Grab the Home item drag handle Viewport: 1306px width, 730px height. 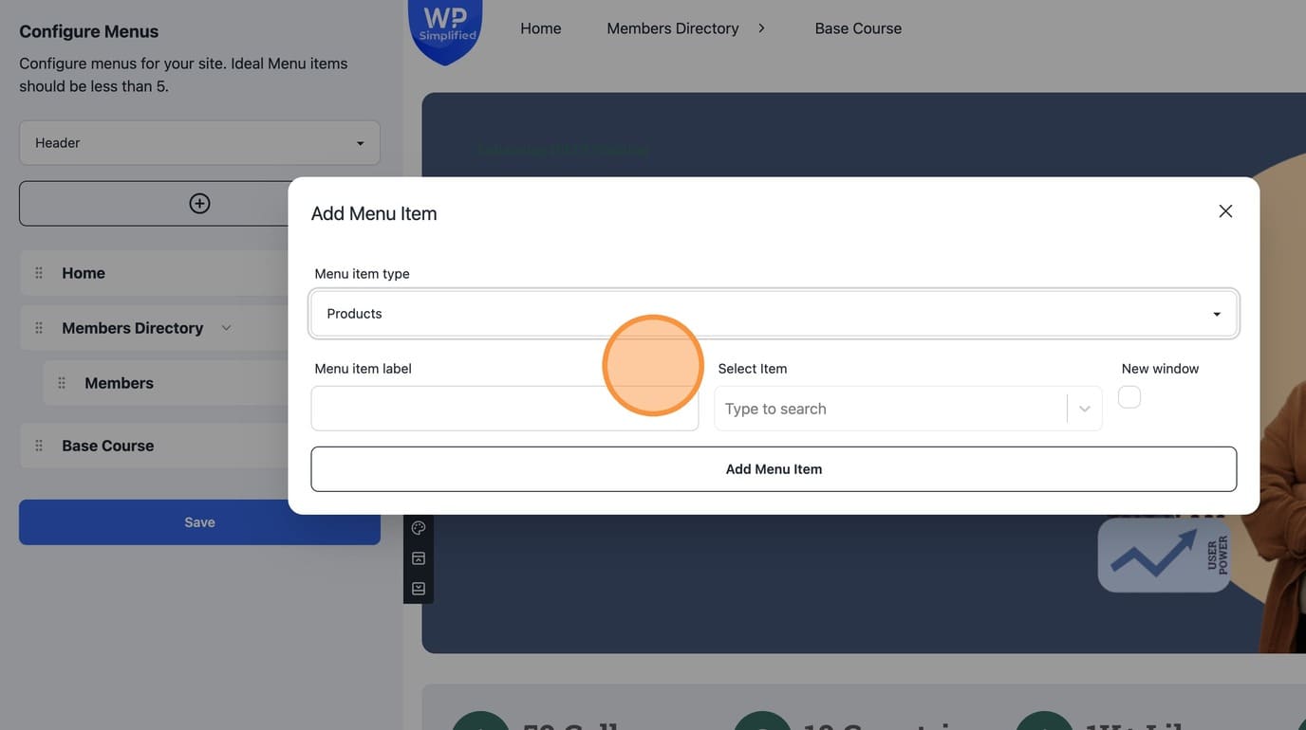[x=39, y=273]
